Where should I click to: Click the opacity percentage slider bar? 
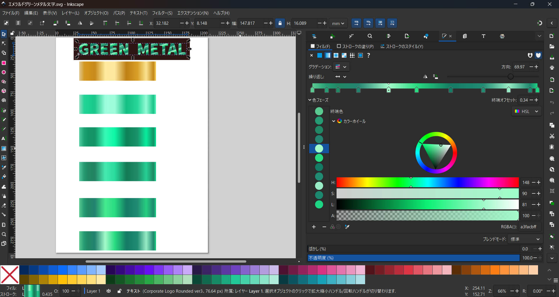(x=413, y=258)
